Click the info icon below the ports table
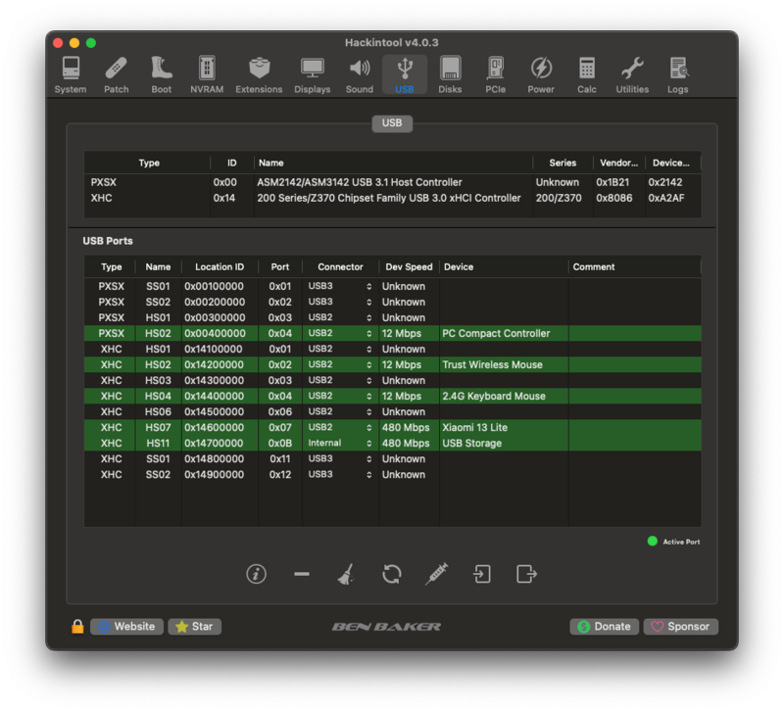784x711 pixels. [x=256, y=574]
